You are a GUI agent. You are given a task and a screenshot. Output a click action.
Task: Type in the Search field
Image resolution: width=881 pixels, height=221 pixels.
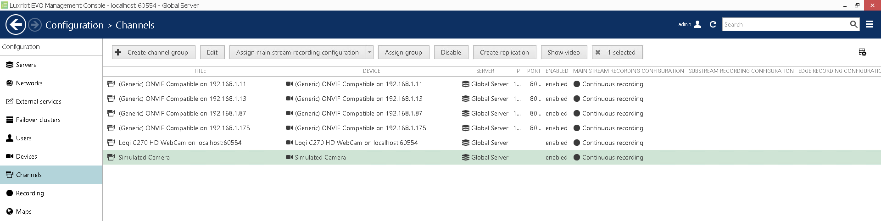click(785, 25)
